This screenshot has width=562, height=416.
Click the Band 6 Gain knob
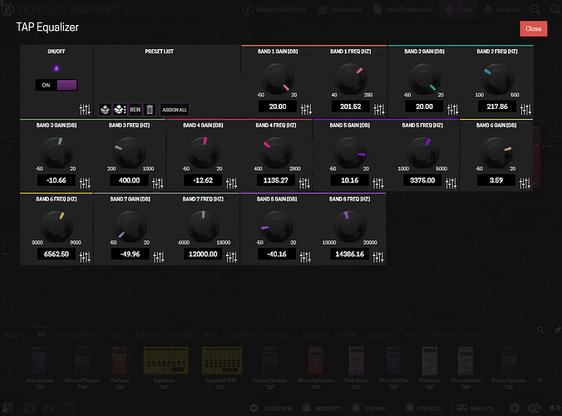tap(496, 153)
